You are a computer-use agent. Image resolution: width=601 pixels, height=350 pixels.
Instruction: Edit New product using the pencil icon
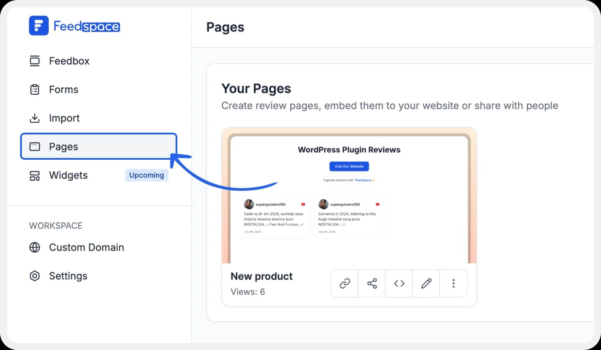(x=426, y=283)
